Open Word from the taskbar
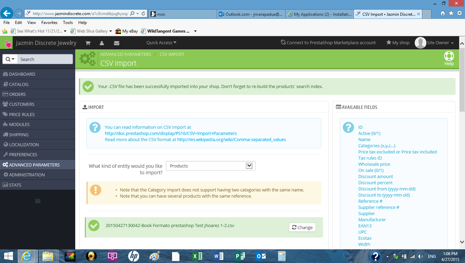This screenshot has width=465, height=263. (218, 256)
